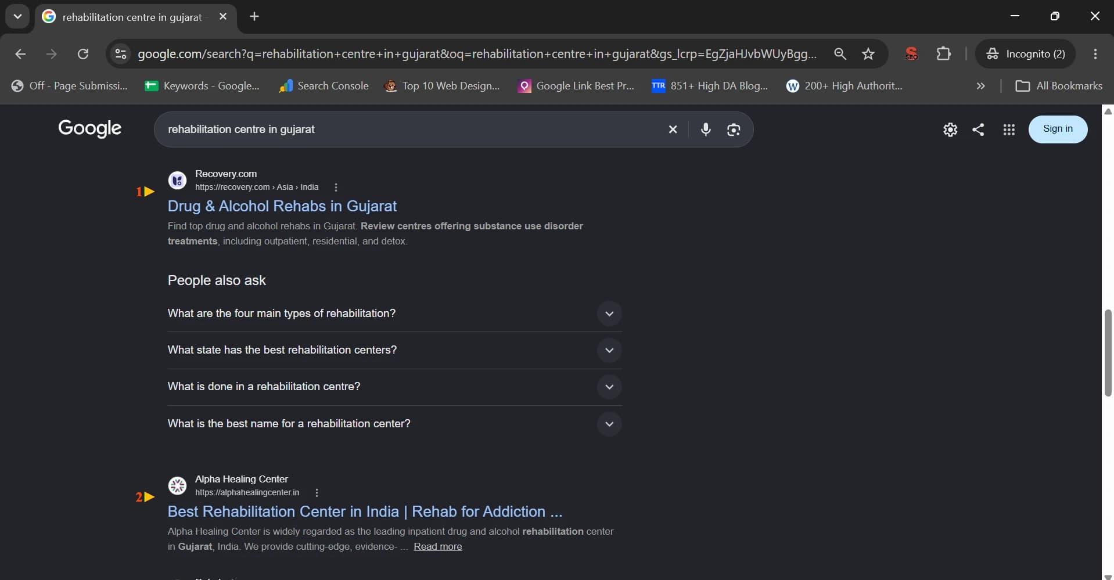Click inside the Google search input field

(409, 129)
